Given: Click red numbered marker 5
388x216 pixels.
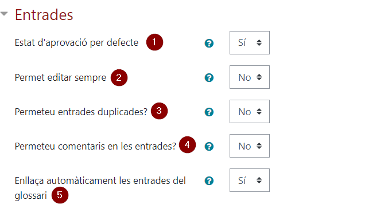Looking at the screenshot, I should click(x=60, y=195).
